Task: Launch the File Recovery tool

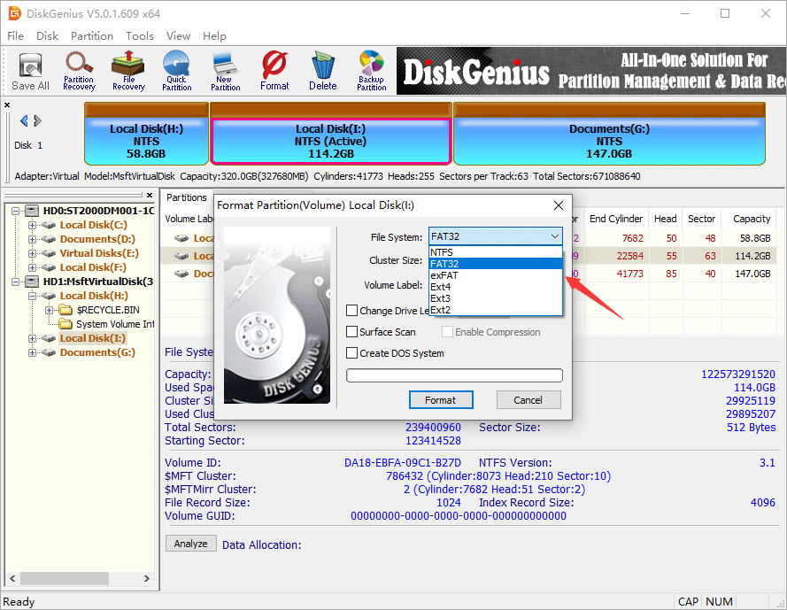Action: pos(128,72)
